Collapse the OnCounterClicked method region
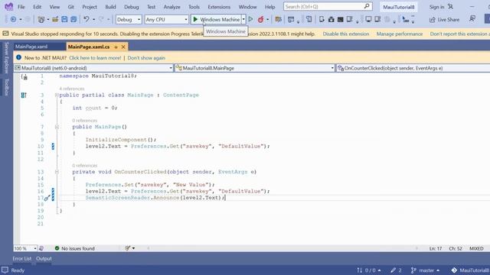This screenshot has height=275, width=490. coord(57,172)
